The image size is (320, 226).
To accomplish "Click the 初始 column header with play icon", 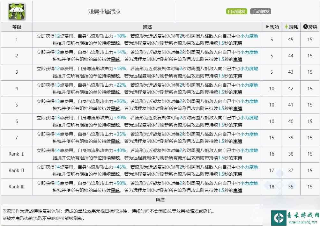I will click(272, 27).
